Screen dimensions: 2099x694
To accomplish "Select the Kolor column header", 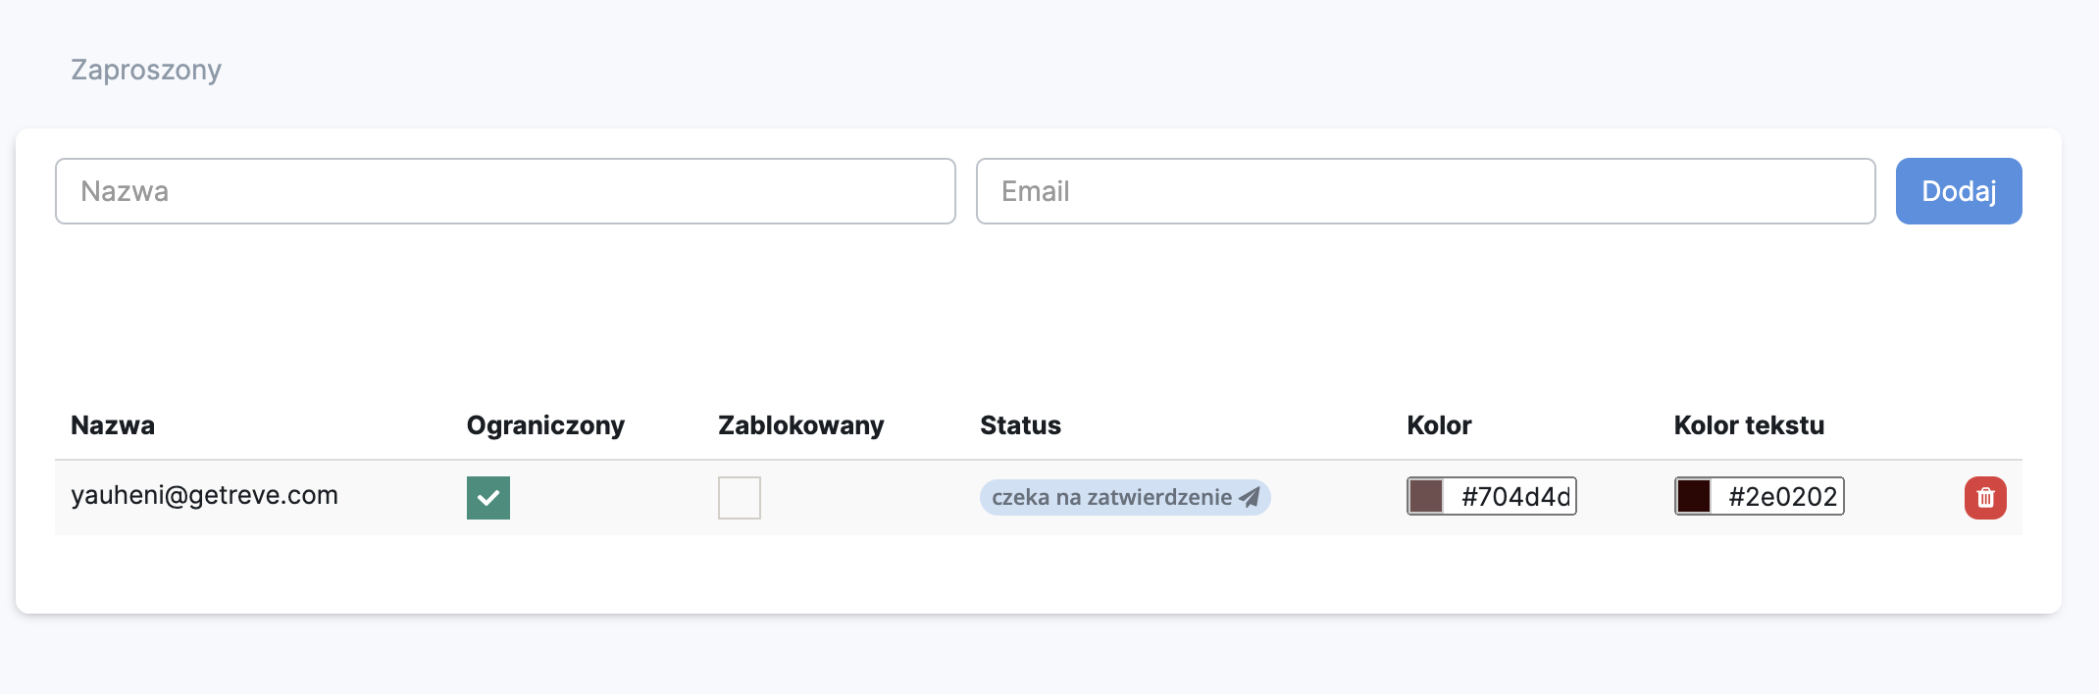I will [x=1439, y=425].
